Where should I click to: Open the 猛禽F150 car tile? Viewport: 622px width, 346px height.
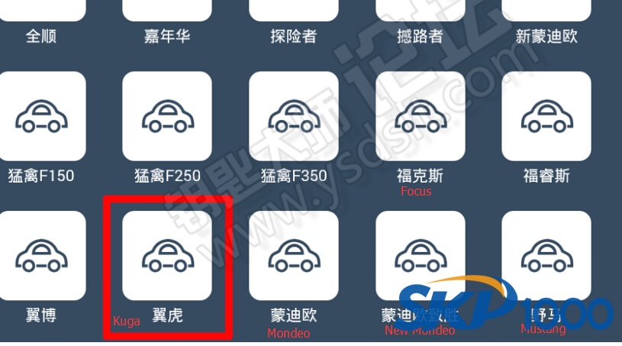[x=42, y=116]
